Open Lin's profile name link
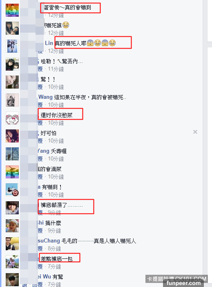212x287 pixels. [x=49, y=43]
